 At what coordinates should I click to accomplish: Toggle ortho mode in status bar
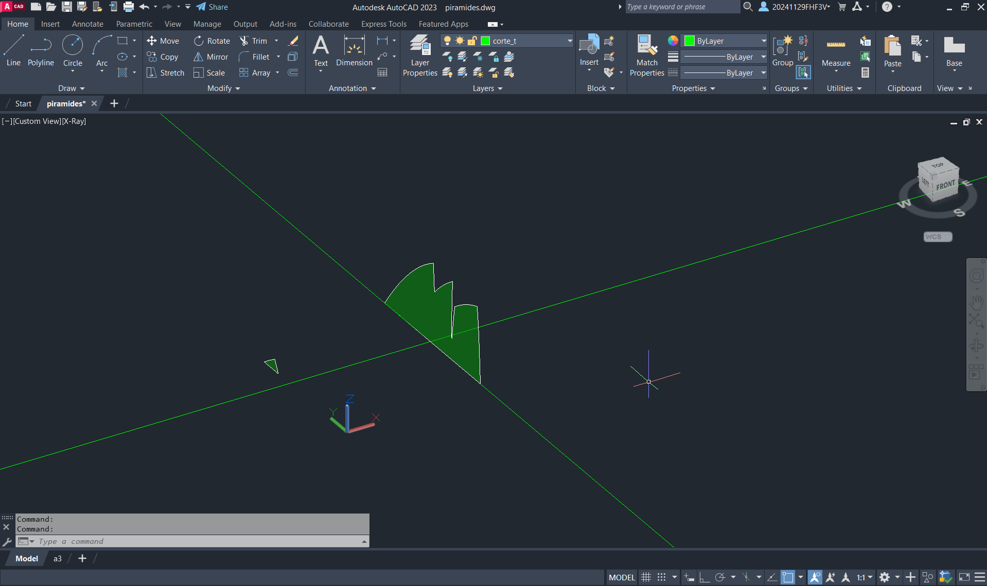tap(704, 577)
